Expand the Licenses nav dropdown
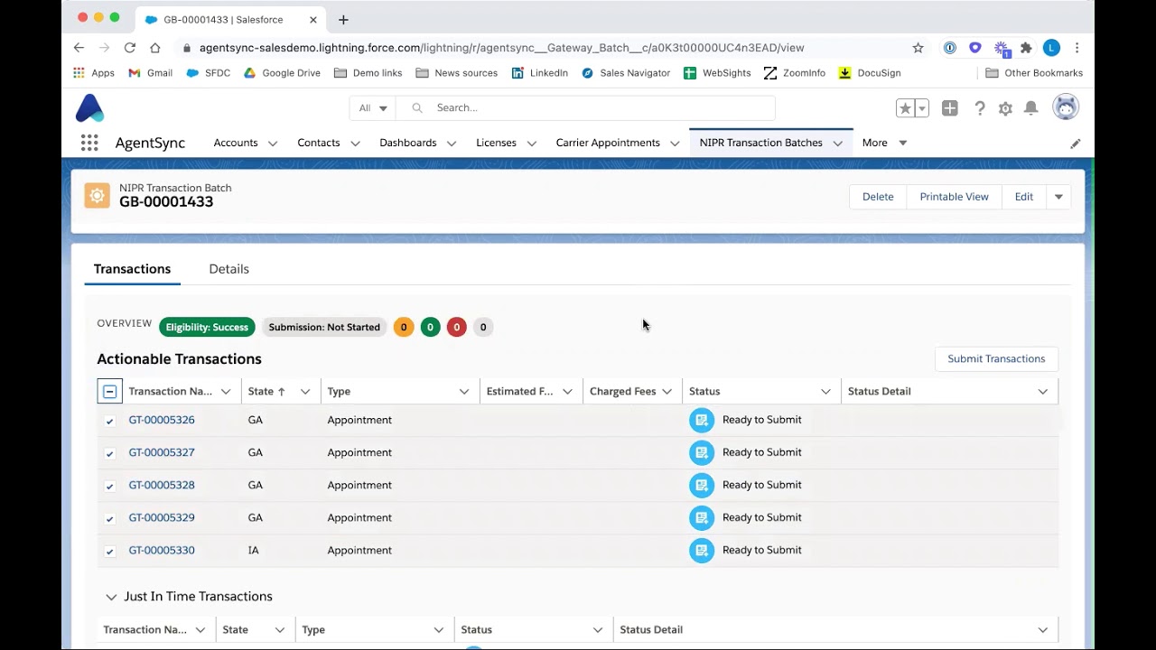The image size is (1156, 650). (532, 144)
